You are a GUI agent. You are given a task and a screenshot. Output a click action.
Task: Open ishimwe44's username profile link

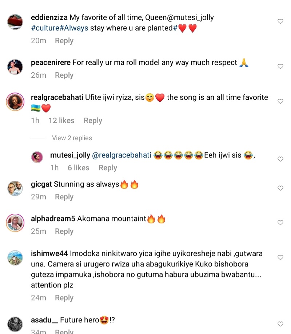point(49,253)
